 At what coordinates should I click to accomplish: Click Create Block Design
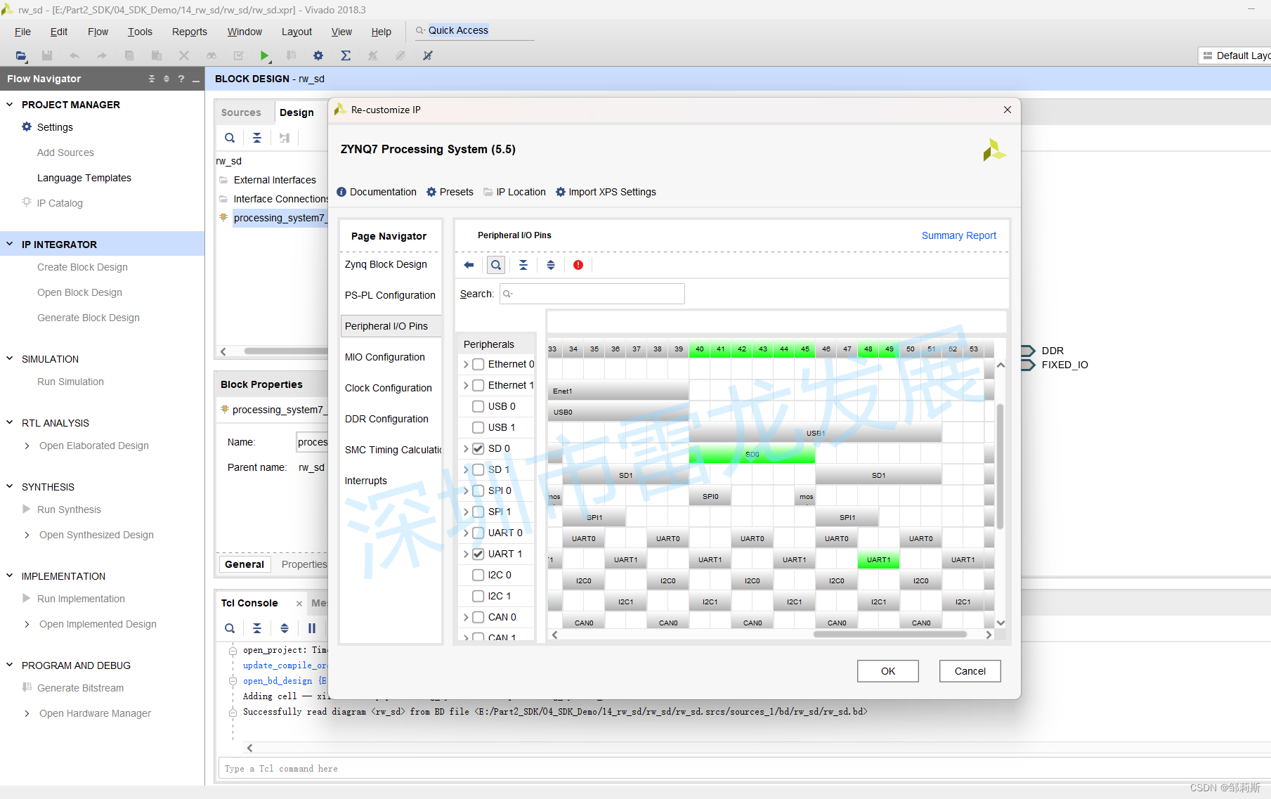(x=82, y=267)
